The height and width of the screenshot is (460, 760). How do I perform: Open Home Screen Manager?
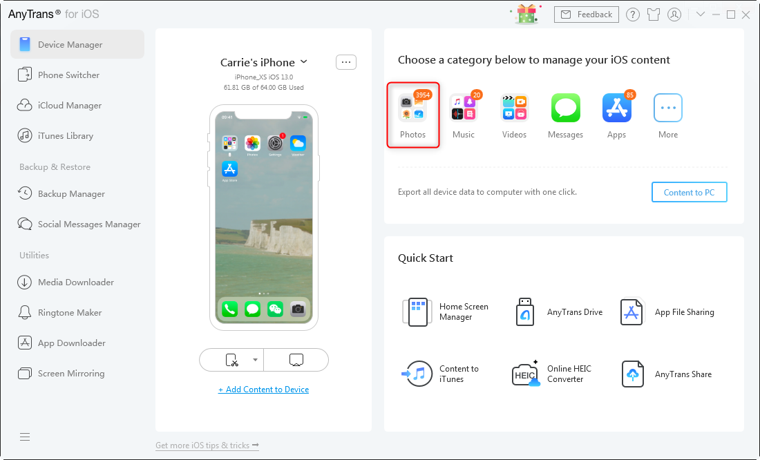(x=446, y=312)
